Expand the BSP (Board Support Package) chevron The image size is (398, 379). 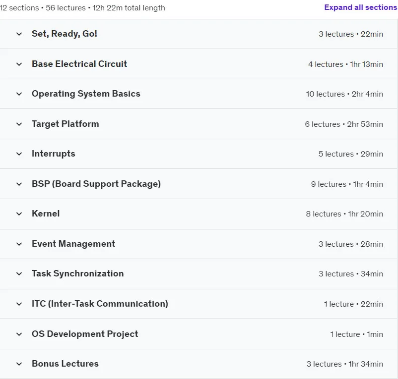point(19,184)
